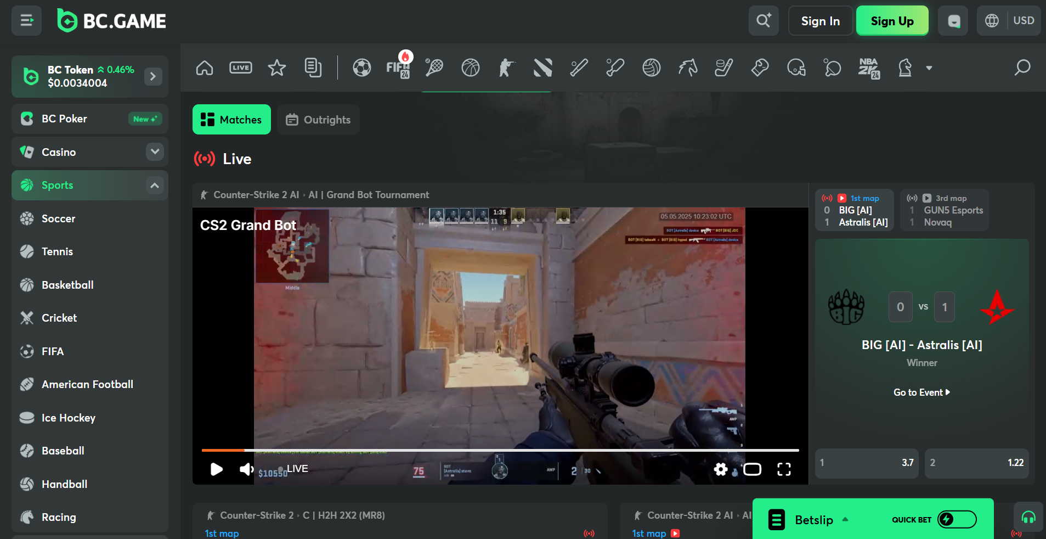Select the table tennis paddle icon
Screen dimensions: 1046x539
click(833, 68)
